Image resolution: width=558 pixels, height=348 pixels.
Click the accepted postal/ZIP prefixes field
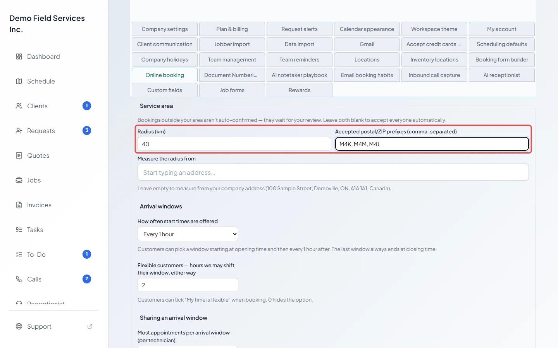coord(432,144)
